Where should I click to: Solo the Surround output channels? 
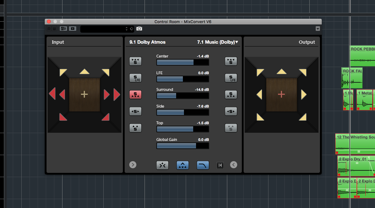tap(231, 95)
